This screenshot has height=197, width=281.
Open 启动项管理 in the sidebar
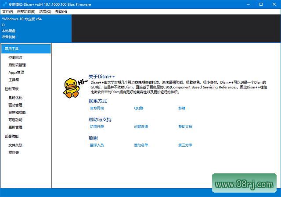pos(17,65)
